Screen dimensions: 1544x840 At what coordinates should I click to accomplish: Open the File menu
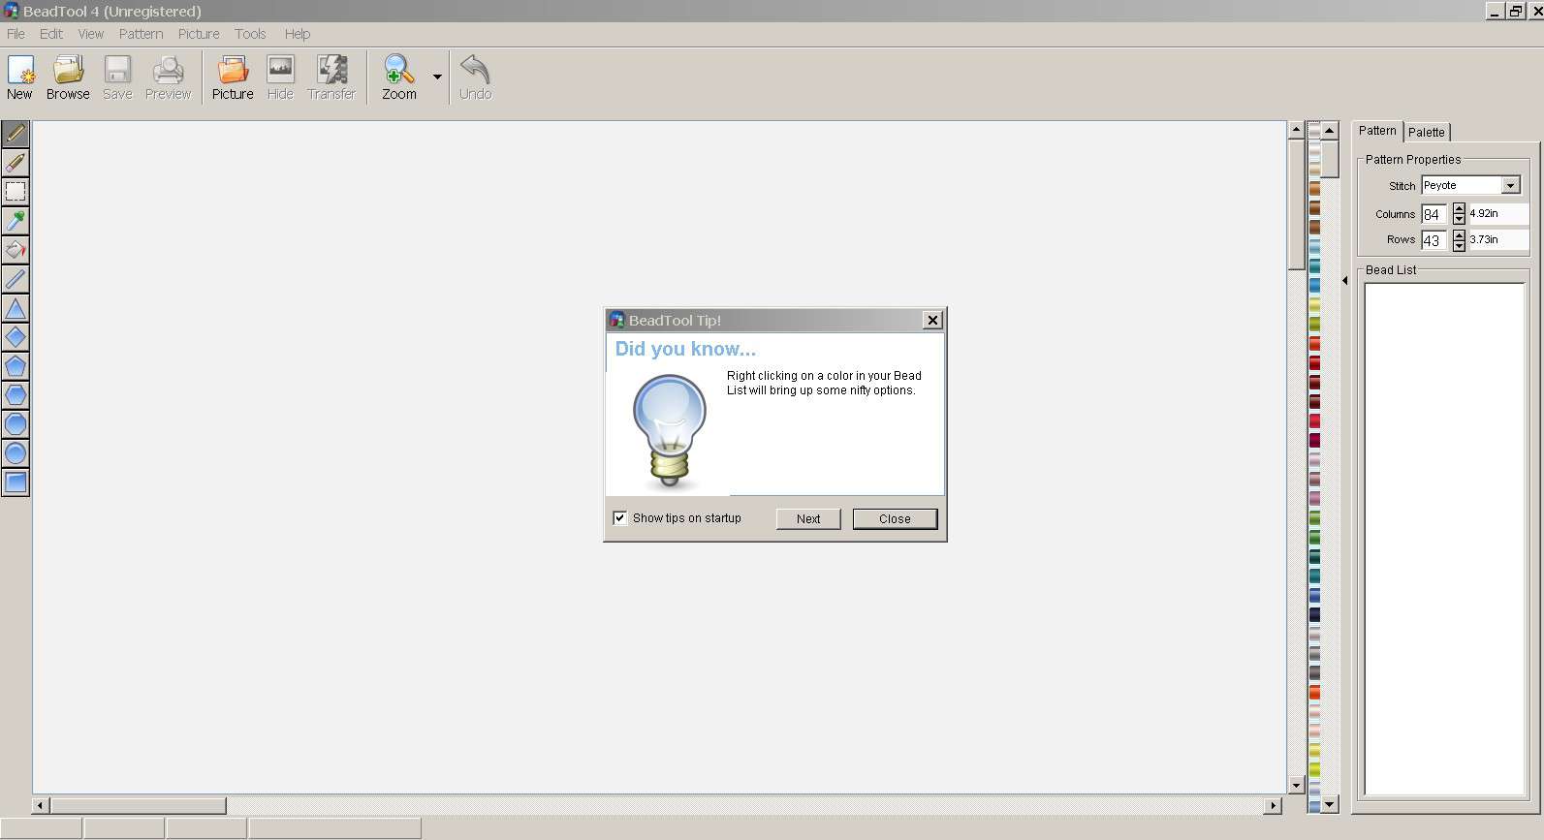click(16, 34)
